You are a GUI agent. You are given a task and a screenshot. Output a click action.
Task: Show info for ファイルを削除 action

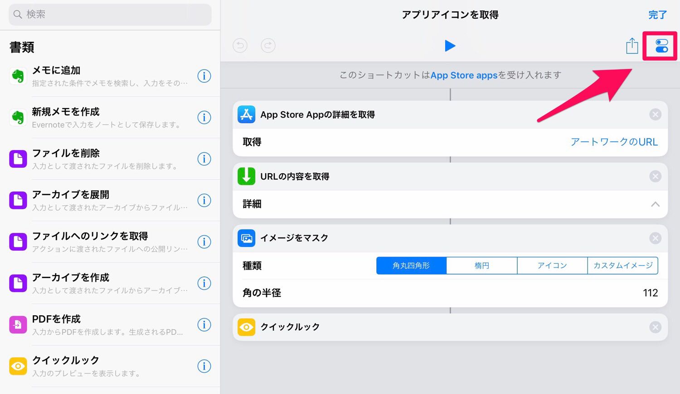(x=204, y=159)
